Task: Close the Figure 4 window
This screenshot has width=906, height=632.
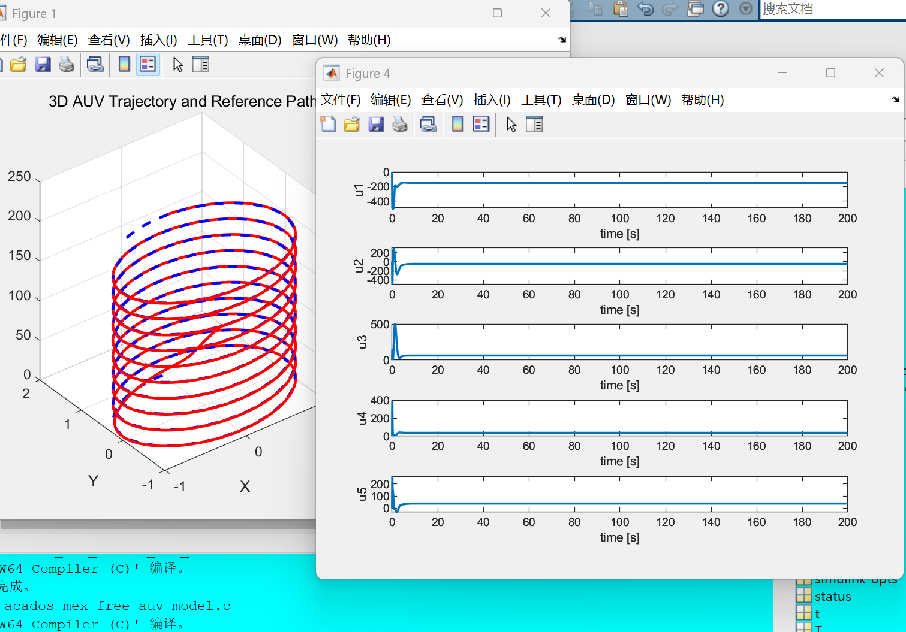Action: [879, 72]
